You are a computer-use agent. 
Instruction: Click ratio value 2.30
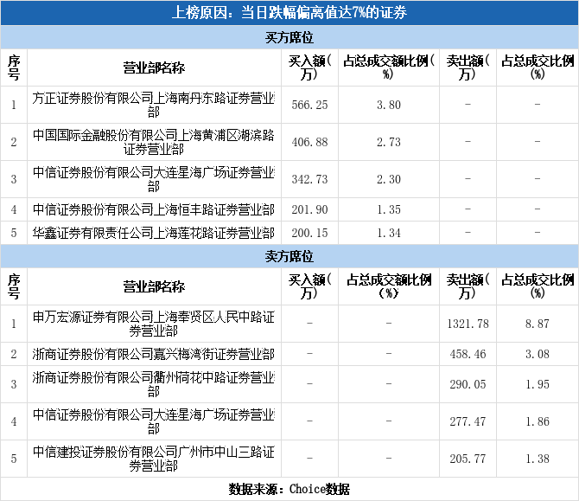(389, 179)
